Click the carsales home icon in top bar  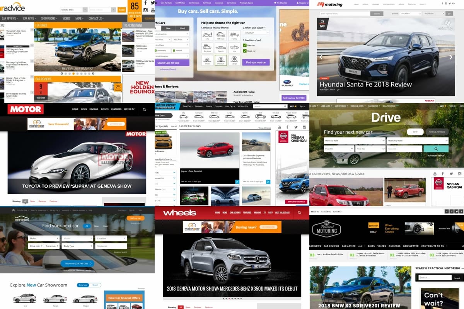[14, 211]
